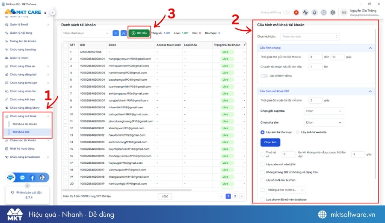The image size is (385, 223).
Task: Toggle the hamburger menu next to MKT CARE
Action: (45, 12)
